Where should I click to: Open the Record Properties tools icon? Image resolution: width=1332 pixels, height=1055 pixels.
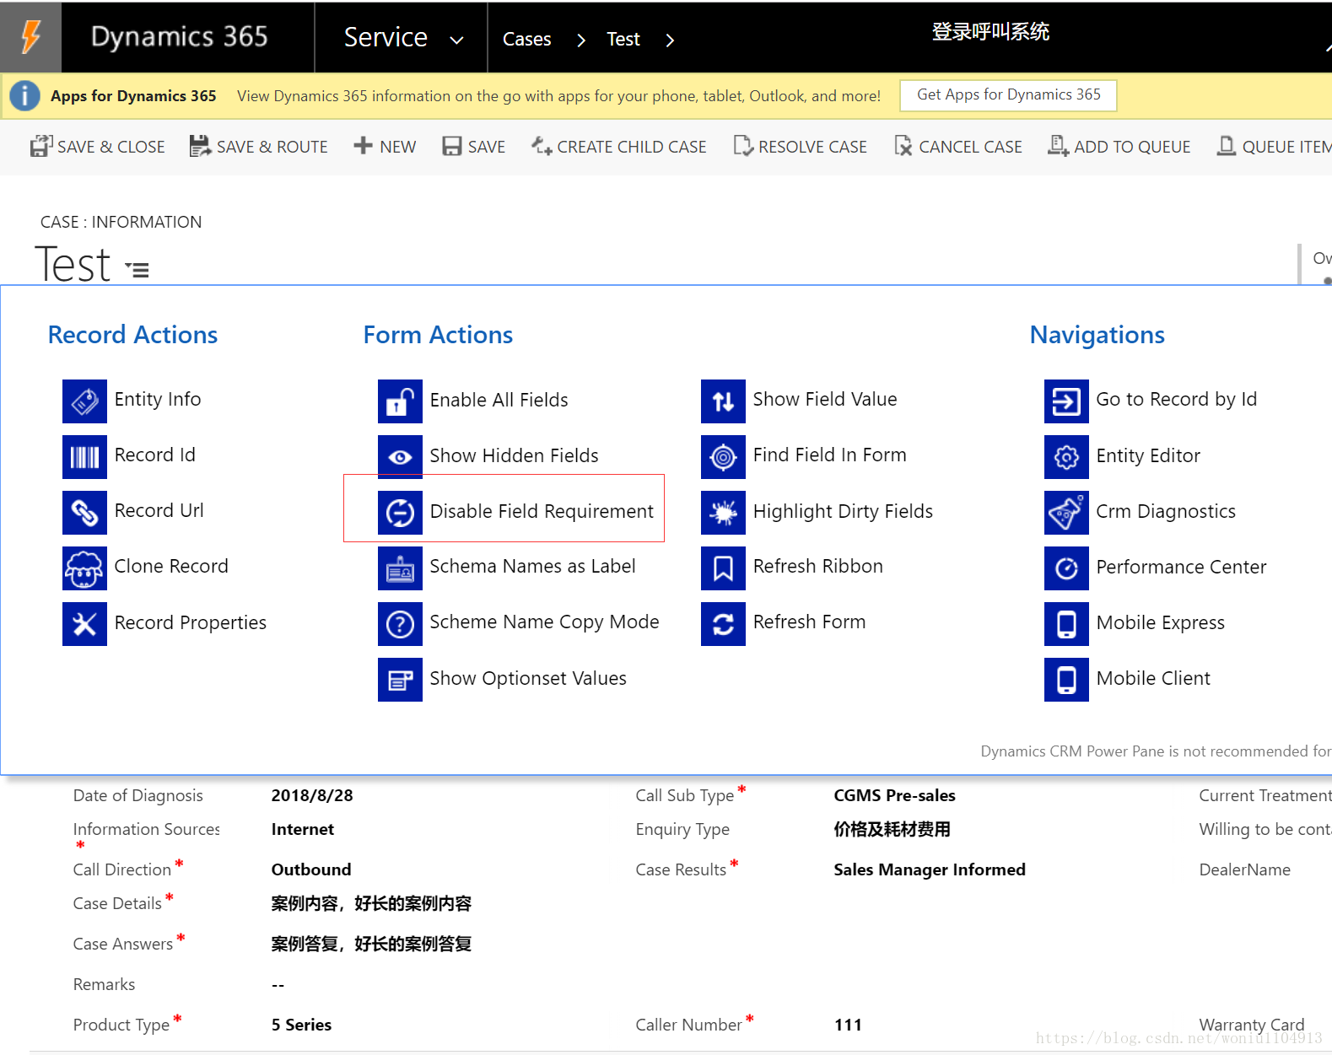click(84, 623)
